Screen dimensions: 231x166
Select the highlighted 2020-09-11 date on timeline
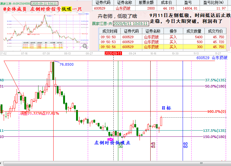point(113,53)
